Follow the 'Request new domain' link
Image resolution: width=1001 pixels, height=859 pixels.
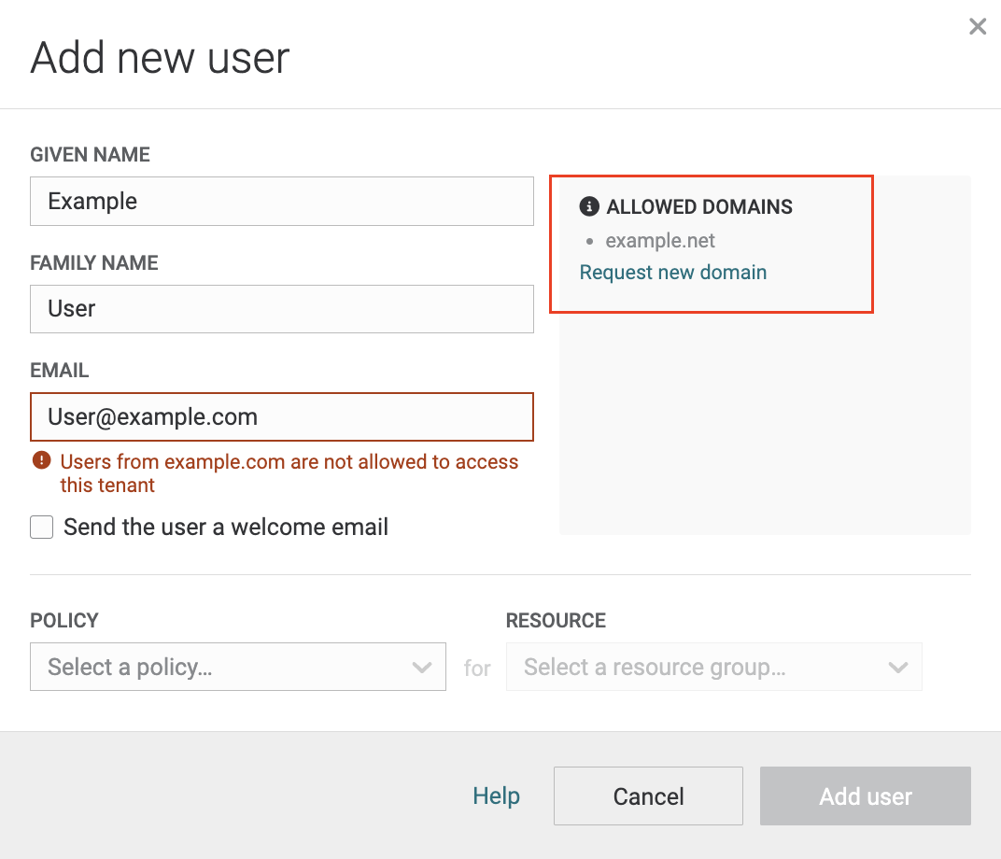(x=673, y=273)
